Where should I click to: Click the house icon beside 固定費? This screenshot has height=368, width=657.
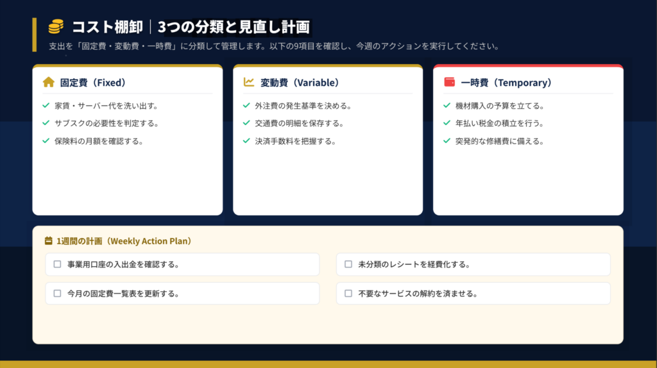48,82
